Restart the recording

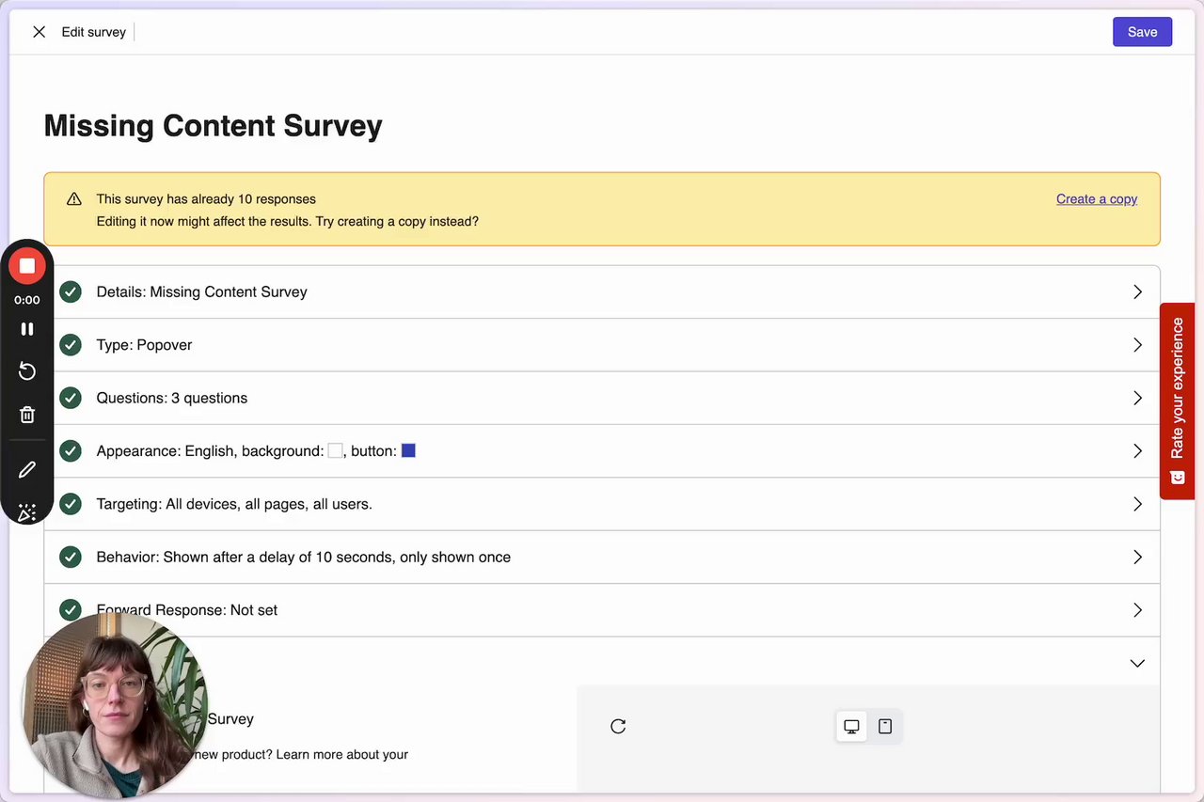(x=27, y=371)
